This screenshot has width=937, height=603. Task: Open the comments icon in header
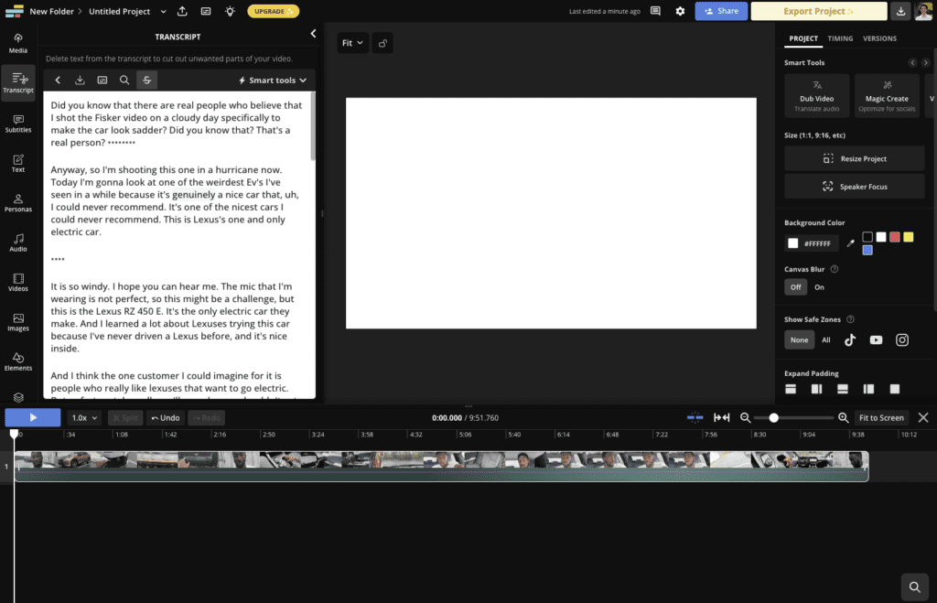(655, 11)
